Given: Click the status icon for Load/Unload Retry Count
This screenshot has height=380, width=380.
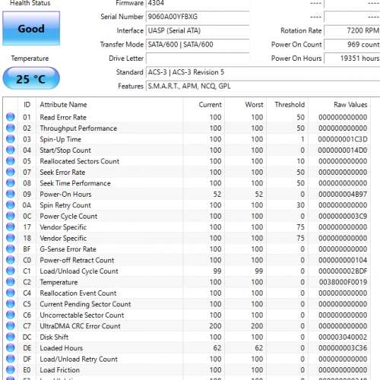Looking at the screenshot, I should pyautogui.click(x=11, y=359).
